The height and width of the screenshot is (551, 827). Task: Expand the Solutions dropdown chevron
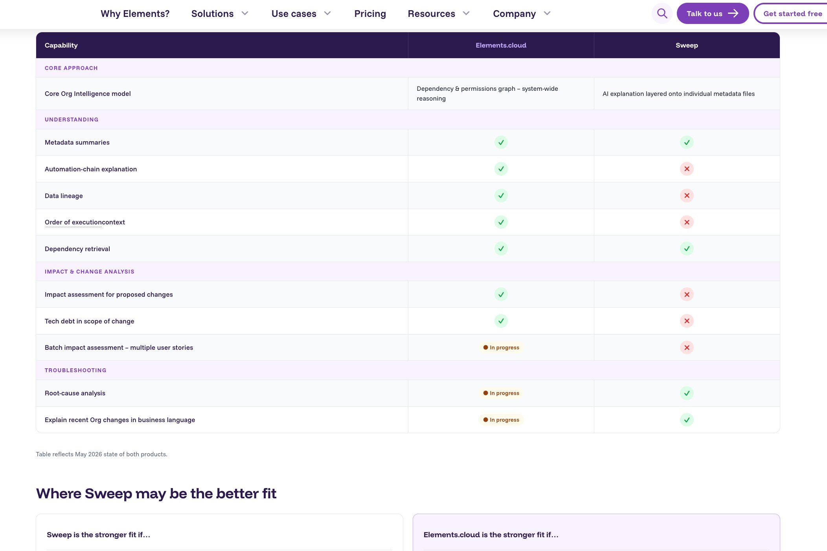[x=245, y=13]
